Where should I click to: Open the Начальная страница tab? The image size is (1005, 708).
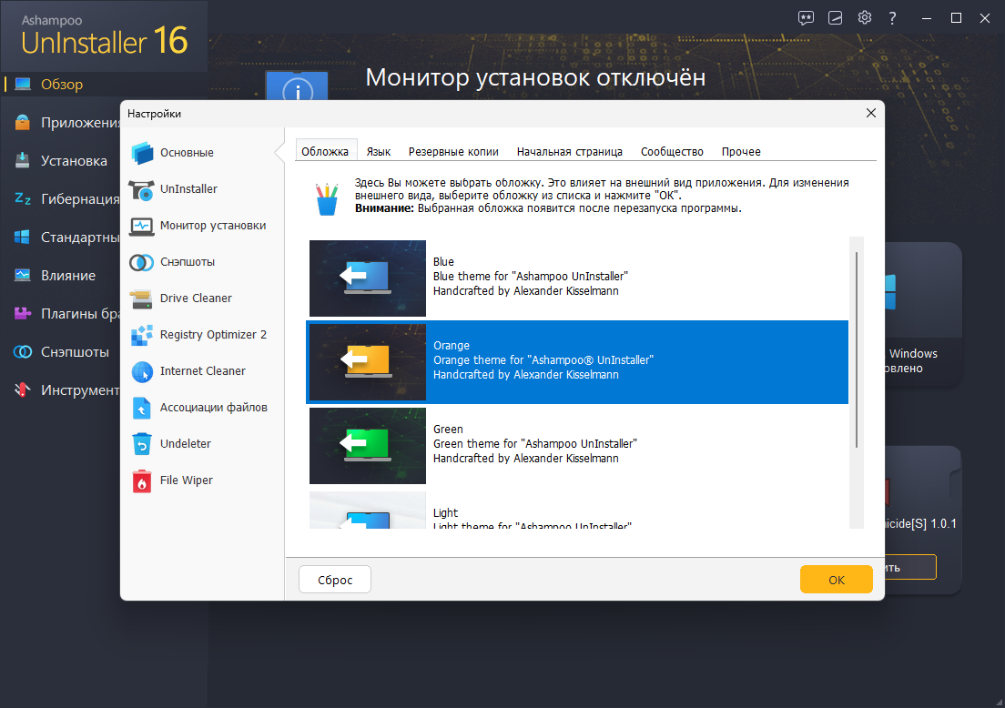click(x=570, y=151)
